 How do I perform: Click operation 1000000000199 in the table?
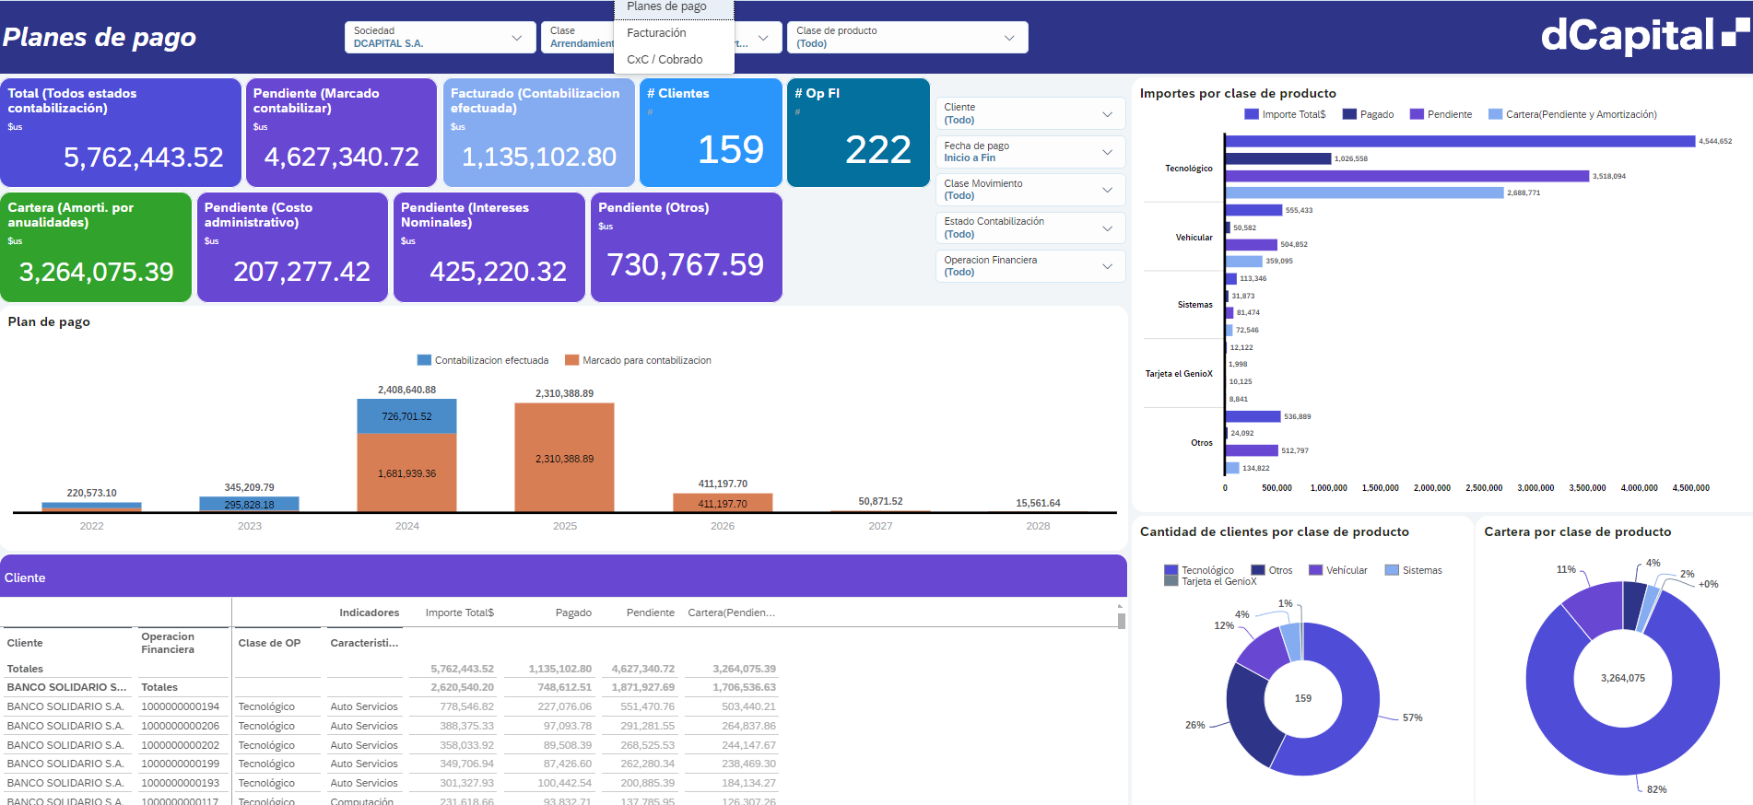pos(181,764)
